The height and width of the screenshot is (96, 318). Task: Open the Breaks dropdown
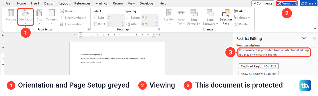tap(68, 11)
